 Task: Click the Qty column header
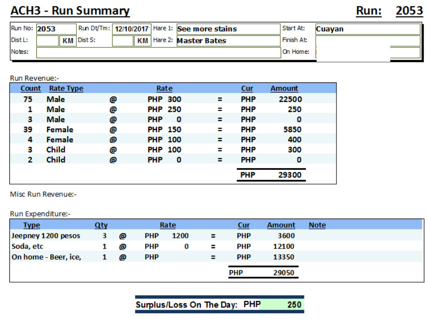coord(101,225)
